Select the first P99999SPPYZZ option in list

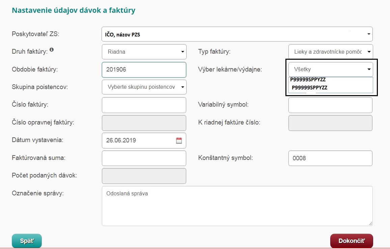tap(308, 80)
